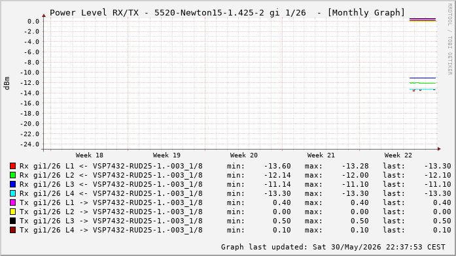Screen dimensions: 456x256
Task: Click the Week 21 axis label
Action: (x=321, y=155)
